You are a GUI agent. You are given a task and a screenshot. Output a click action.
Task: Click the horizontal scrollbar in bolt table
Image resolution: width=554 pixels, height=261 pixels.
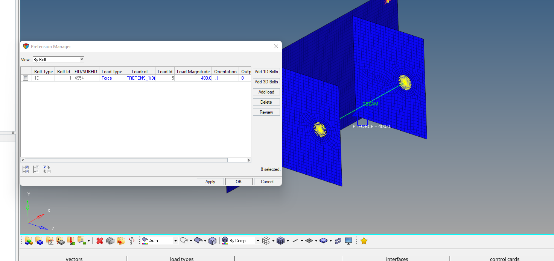pos(126,160)
